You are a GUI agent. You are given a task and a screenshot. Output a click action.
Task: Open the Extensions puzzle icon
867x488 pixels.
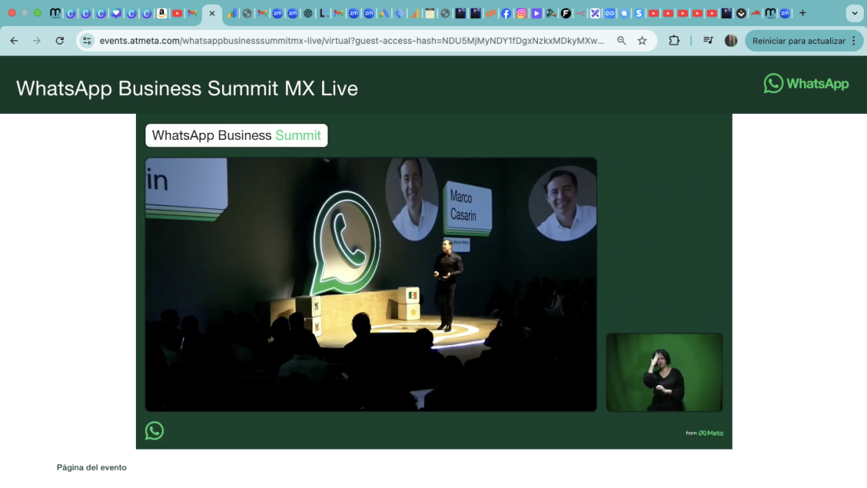[x=674, y=41]
